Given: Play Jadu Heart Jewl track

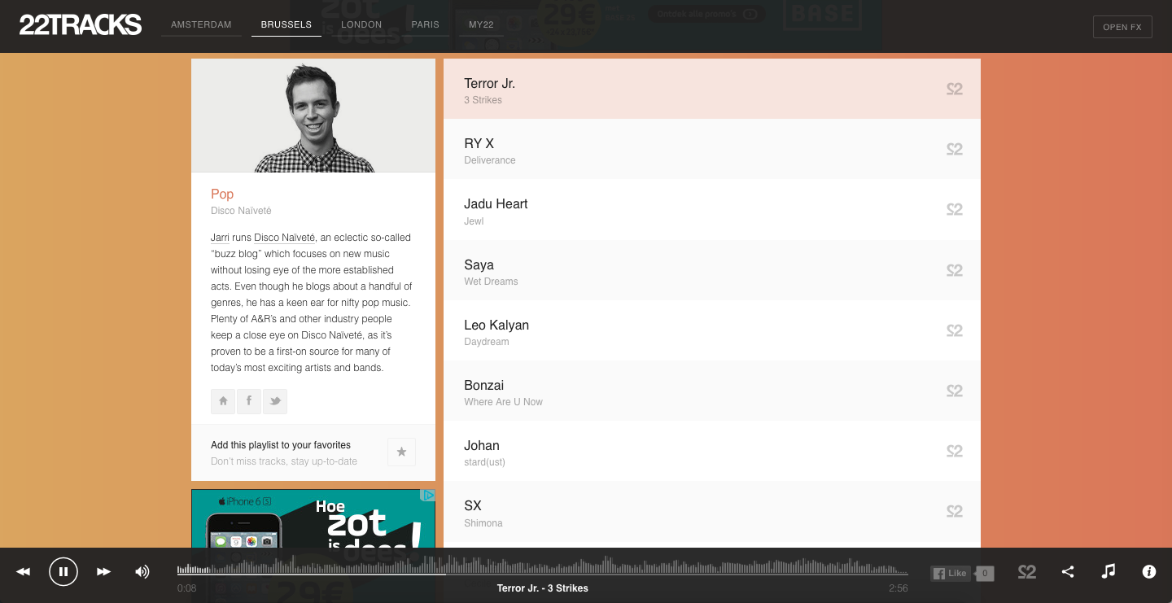Looking at the screenshot, I should pos(712,209).
